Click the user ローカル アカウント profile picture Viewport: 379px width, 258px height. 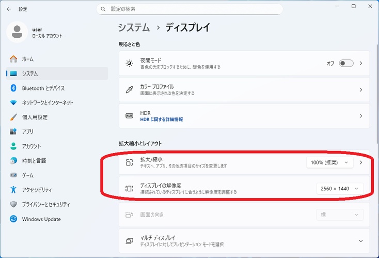point(17,32)
